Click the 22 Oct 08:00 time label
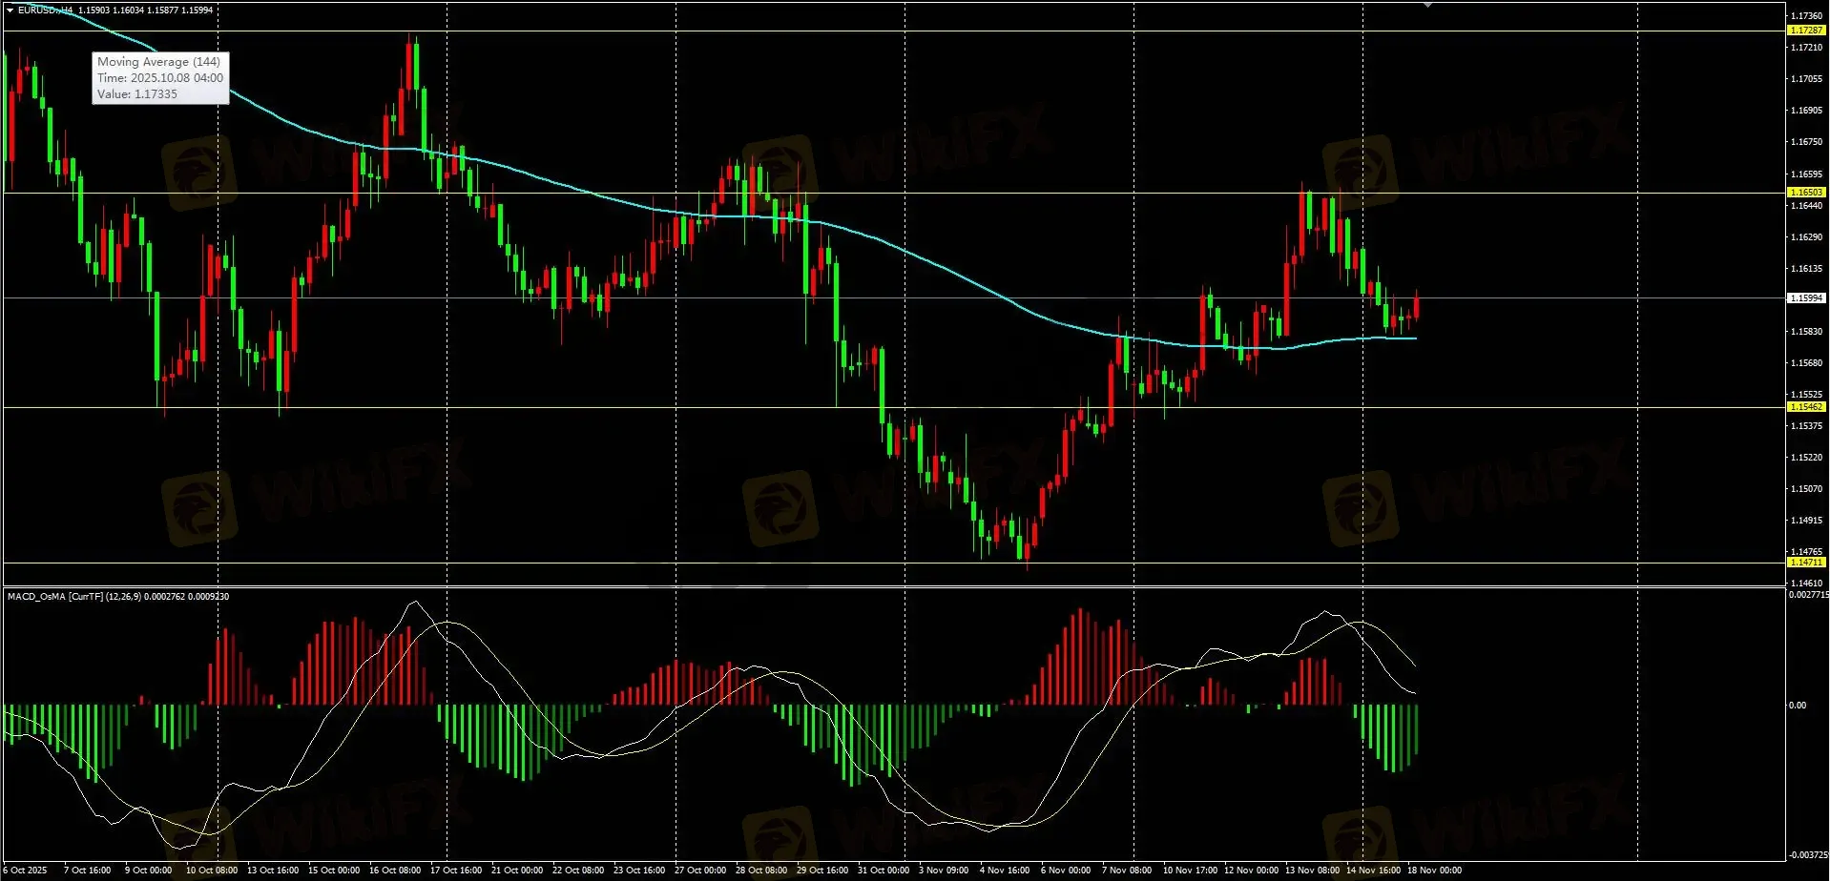This screenshot has height=881, width=1830. [578, 871]
